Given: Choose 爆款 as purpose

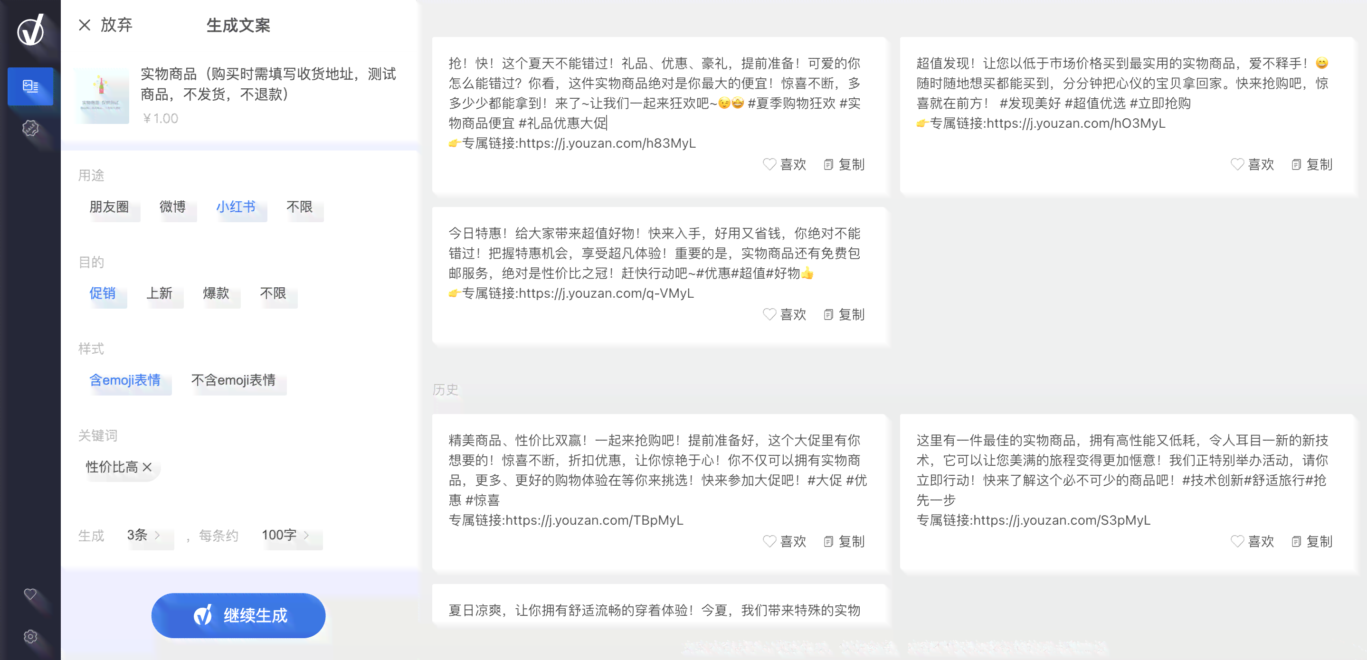Looking at the screenshot, I should 216,293.
